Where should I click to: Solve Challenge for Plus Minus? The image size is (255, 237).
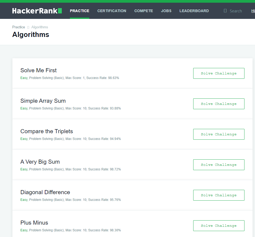[x=219, y=226]
